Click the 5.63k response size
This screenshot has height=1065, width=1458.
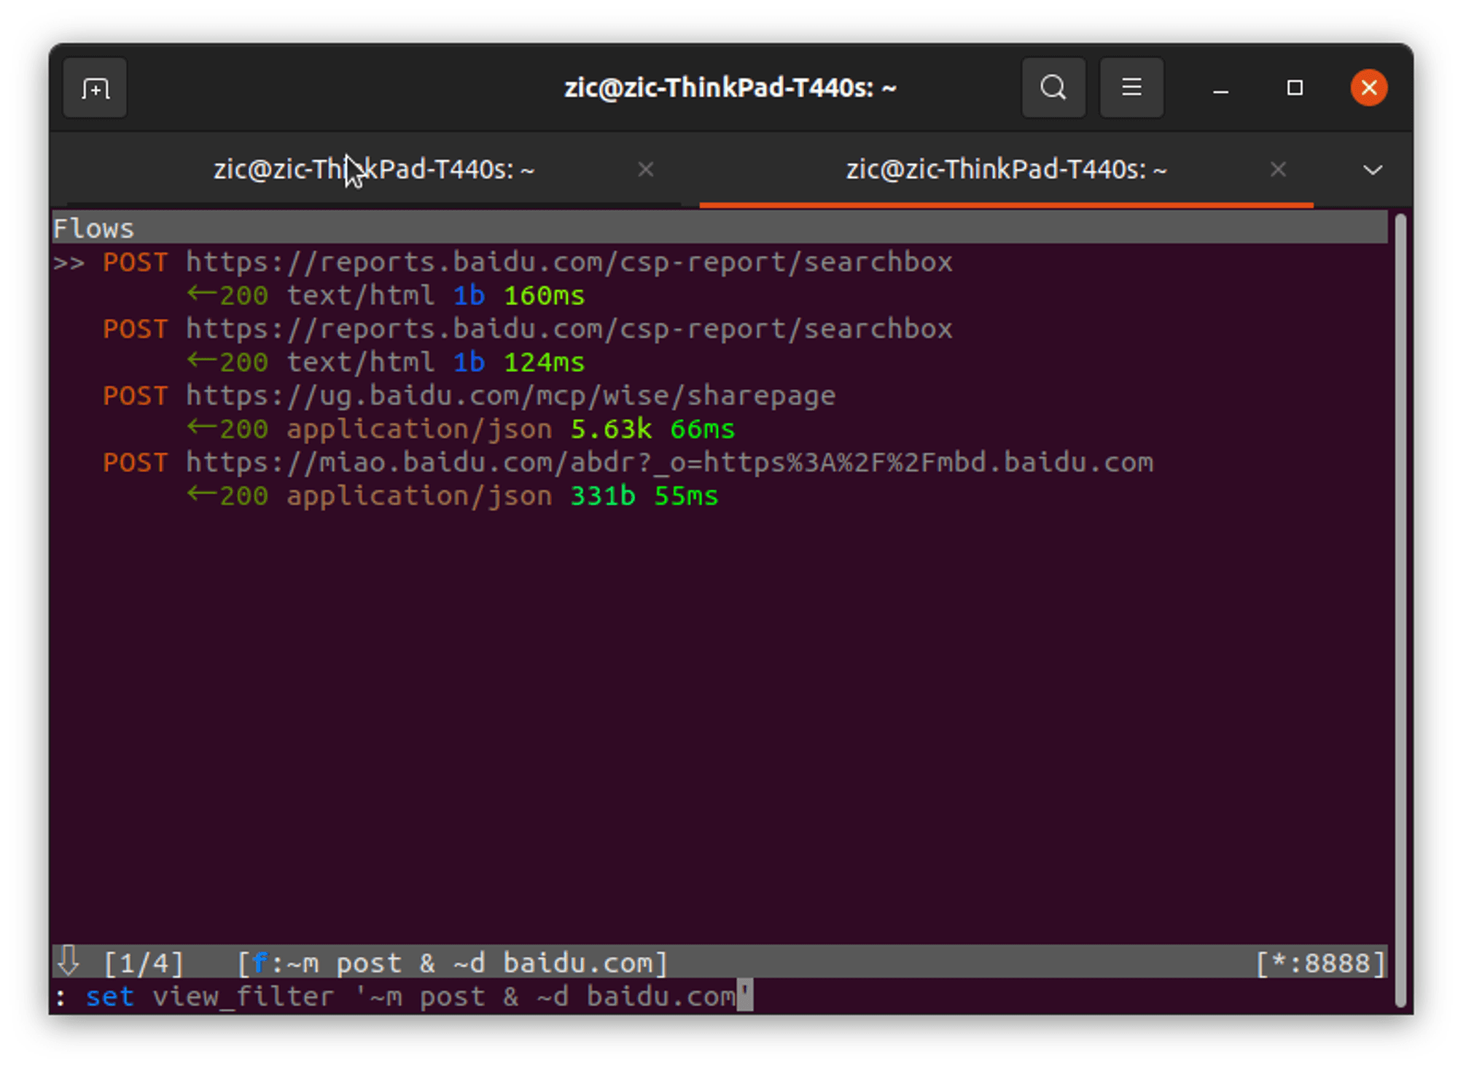point(611,429)
